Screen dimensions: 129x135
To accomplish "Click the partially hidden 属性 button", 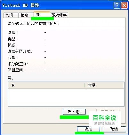I will (x=108, y=110).
